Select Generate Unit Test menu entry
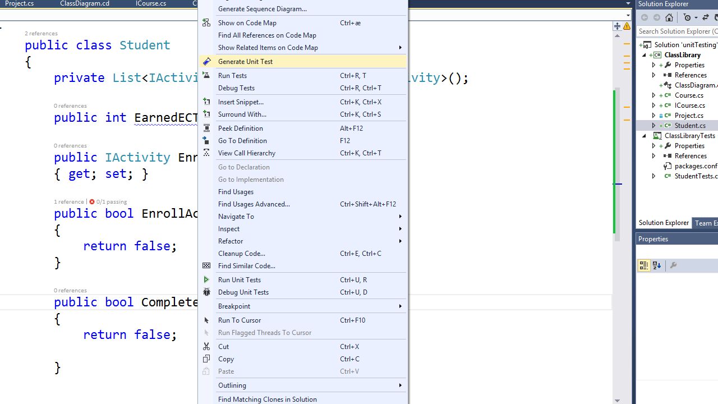Image resolution: width=718 pixels, height=404 pixels. tap(303, 62)
